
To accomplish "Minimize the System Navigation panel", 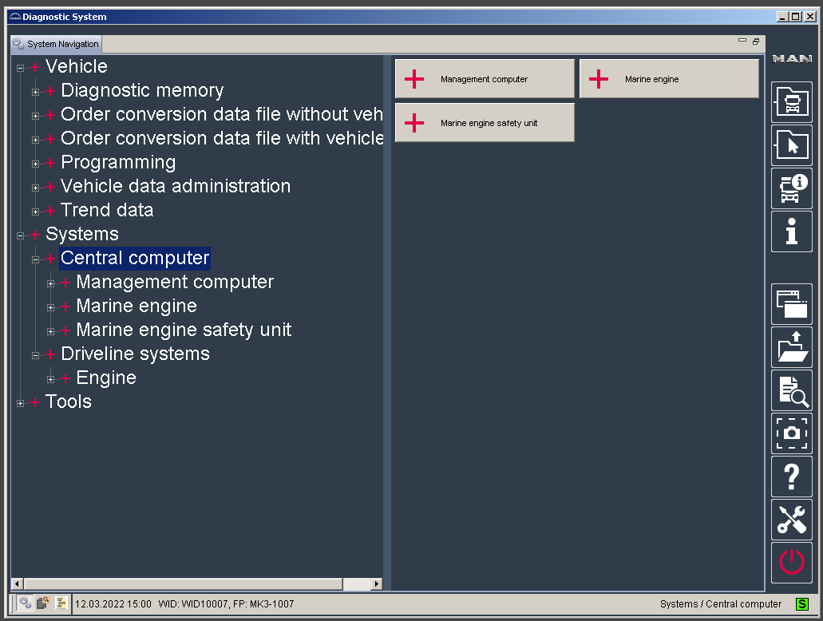I will [x=742, y=41].
